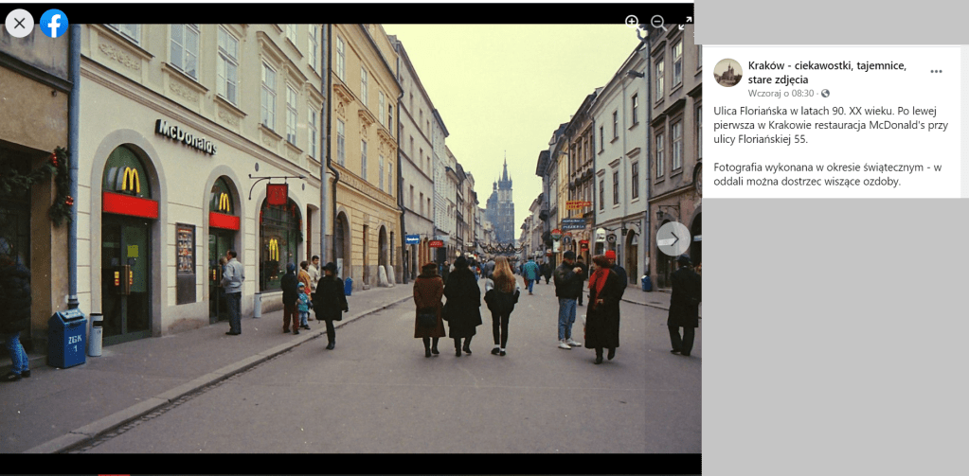Close the photo viewer with the X button
The width and height of the screenshot is (969, 476).
[x=19, y=23]
